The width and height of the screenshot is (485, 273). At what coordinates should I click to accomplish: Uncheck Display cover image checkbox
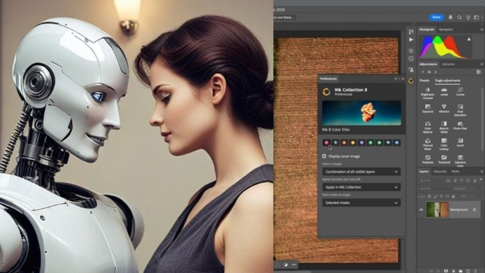[x=324, y=156]
